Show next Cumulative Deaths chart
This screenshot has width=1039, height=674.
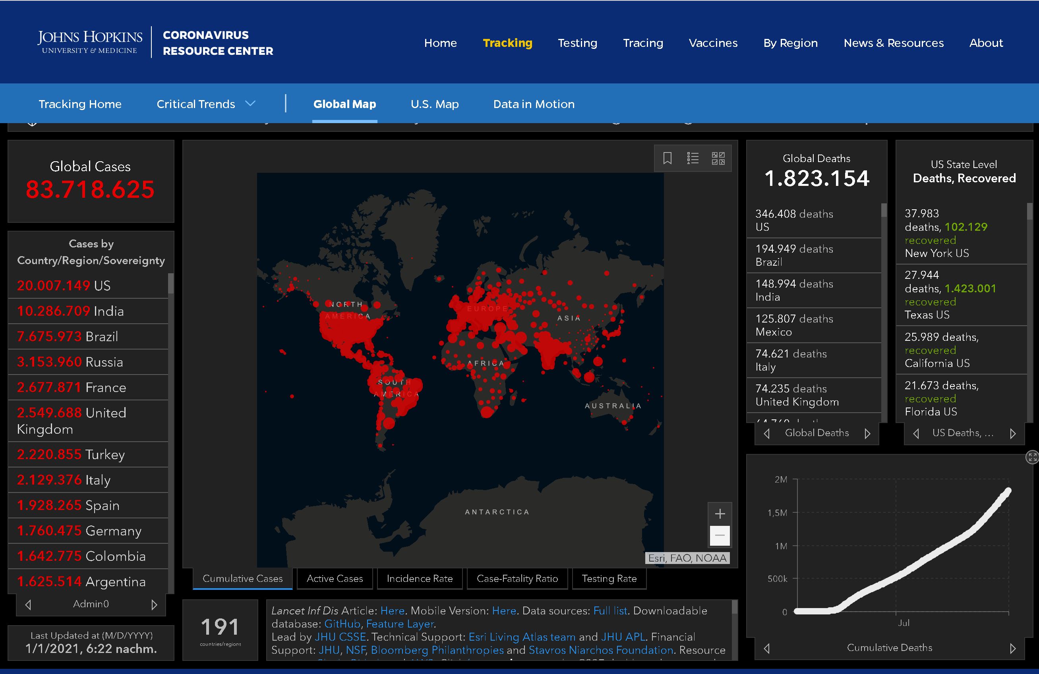1013,648
